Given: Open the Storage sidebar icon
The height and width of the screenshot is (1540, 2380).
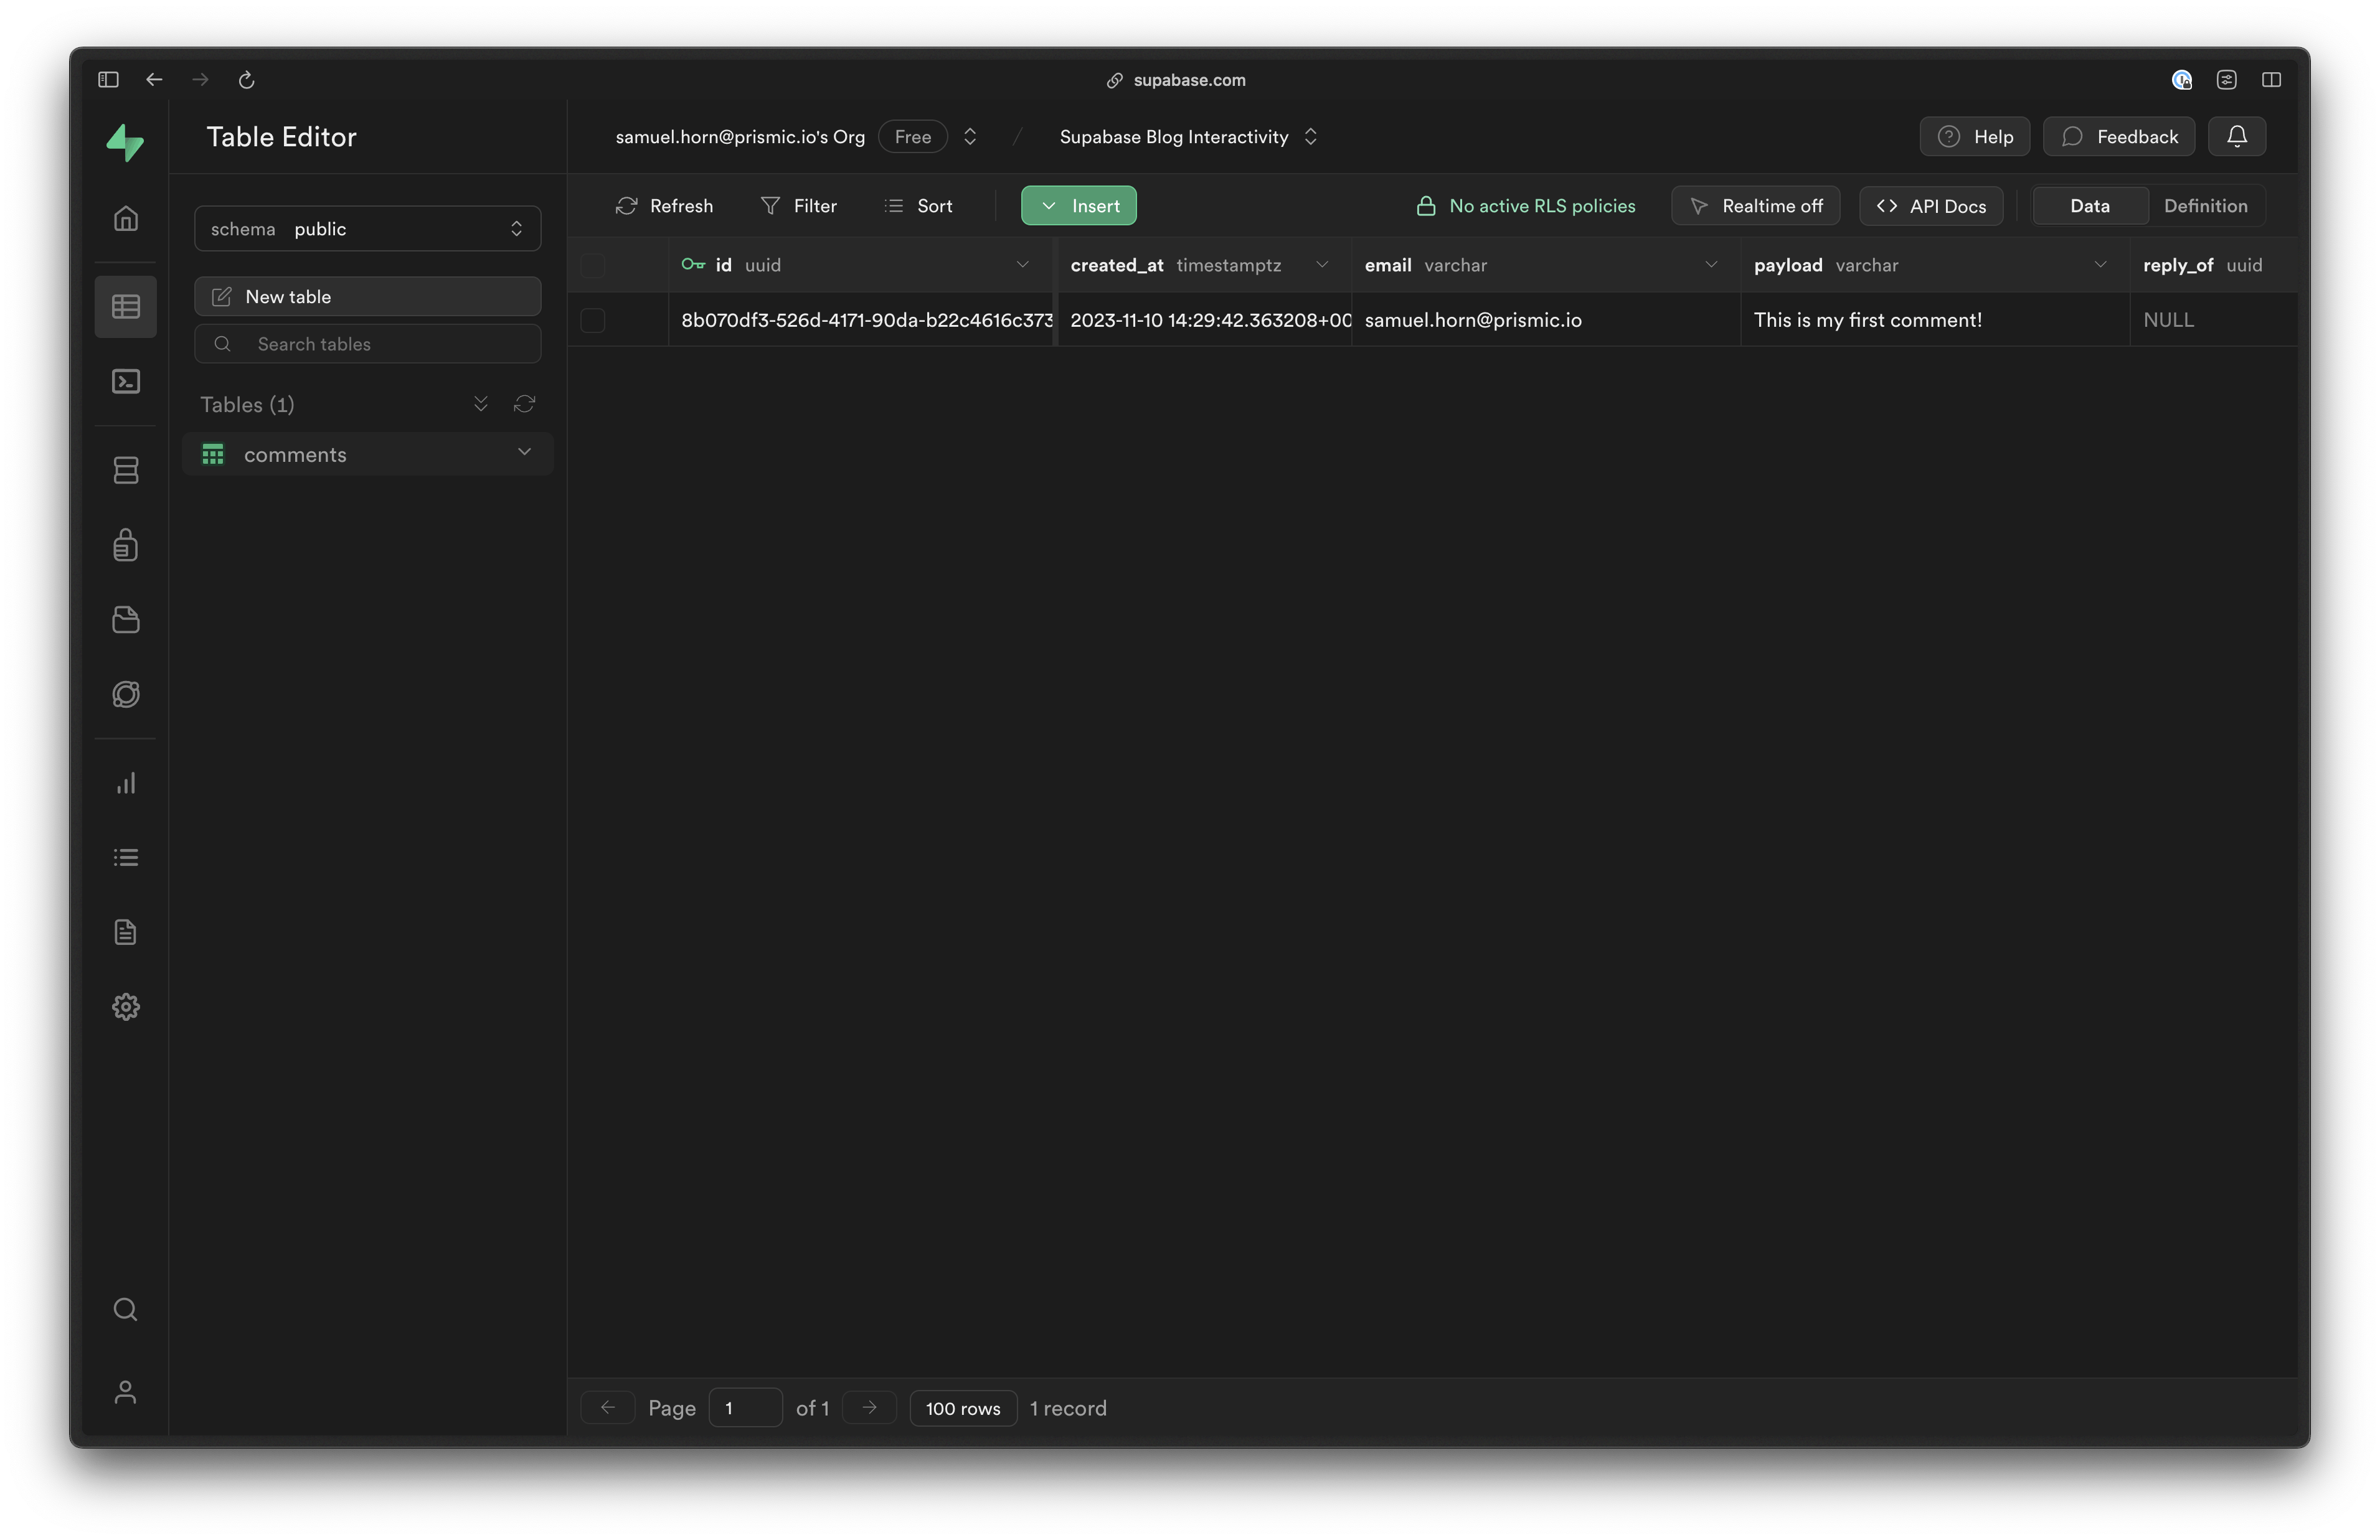Looking at the screenshot, I should (125, 619).
